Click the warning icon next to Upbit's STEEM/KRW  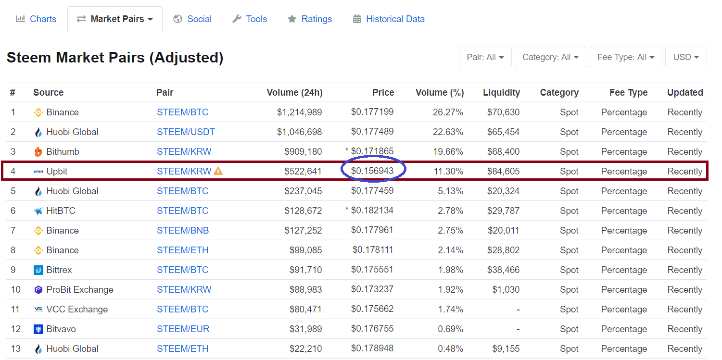[218, 171]
